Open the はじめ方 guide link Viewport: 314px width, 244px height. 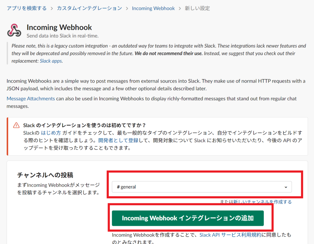tap(51, 133)
